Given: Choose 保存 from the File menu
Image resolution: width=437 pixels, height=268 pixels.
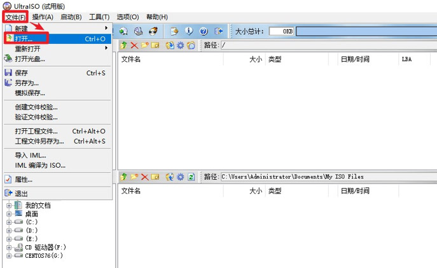Looking at the screenshot, I should pos(57,73).
